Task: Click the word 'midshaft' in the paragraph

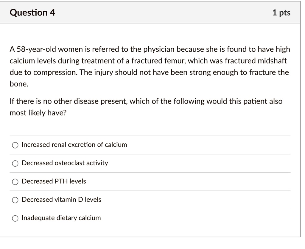Action: pyautogui.click(x=272, y=61)
